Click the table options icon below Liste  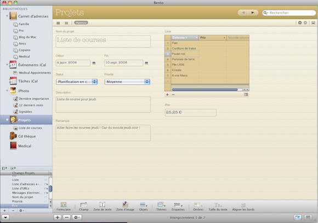click(246, 94)
